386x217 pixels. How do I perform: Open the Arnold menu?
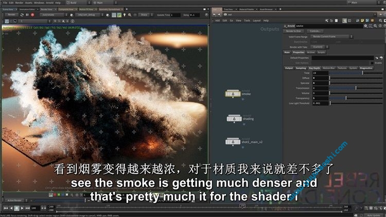point(50,3)
